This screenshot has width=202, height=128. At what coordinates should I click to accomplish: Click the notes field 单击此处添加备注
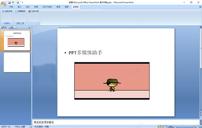coord(116,122)
